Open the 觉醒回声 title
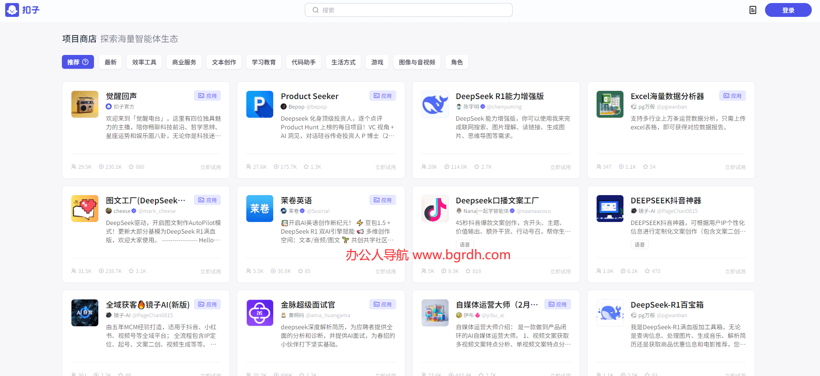 pyautogui.click(x=121, y=96)
